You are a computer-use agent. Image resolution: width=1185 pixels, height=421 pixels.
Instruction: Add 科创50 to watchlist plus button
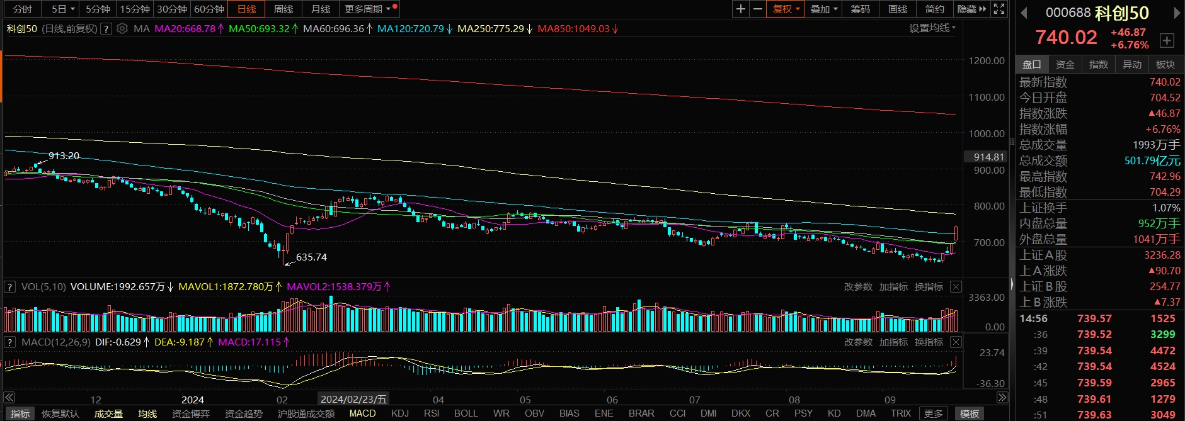click(1167, 40)
